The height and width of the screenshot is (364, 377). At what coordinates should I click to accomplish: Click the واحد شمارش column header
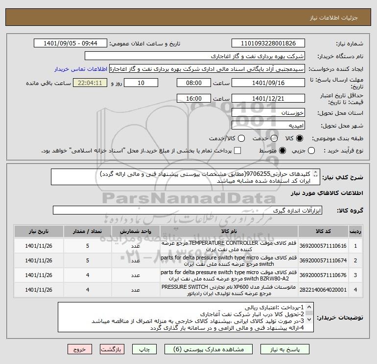point(136,231)
